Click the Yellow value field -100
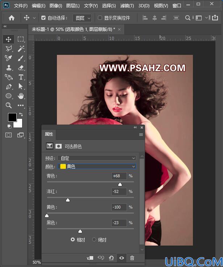This screenshot has height=267, width=223. [x=119, y=207]
